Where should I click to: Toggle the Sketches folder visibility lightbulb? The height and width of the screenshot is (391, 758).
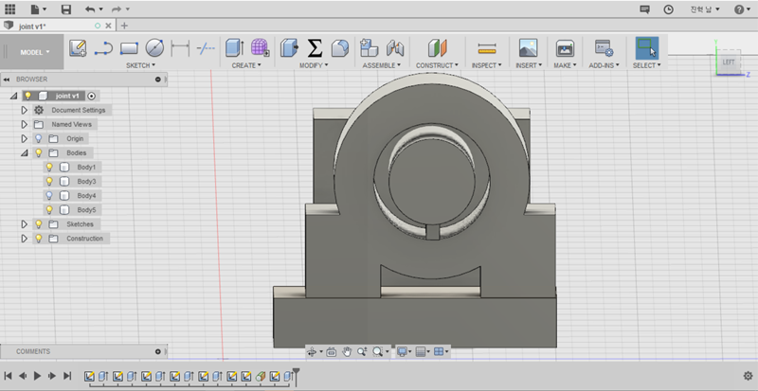39,224
